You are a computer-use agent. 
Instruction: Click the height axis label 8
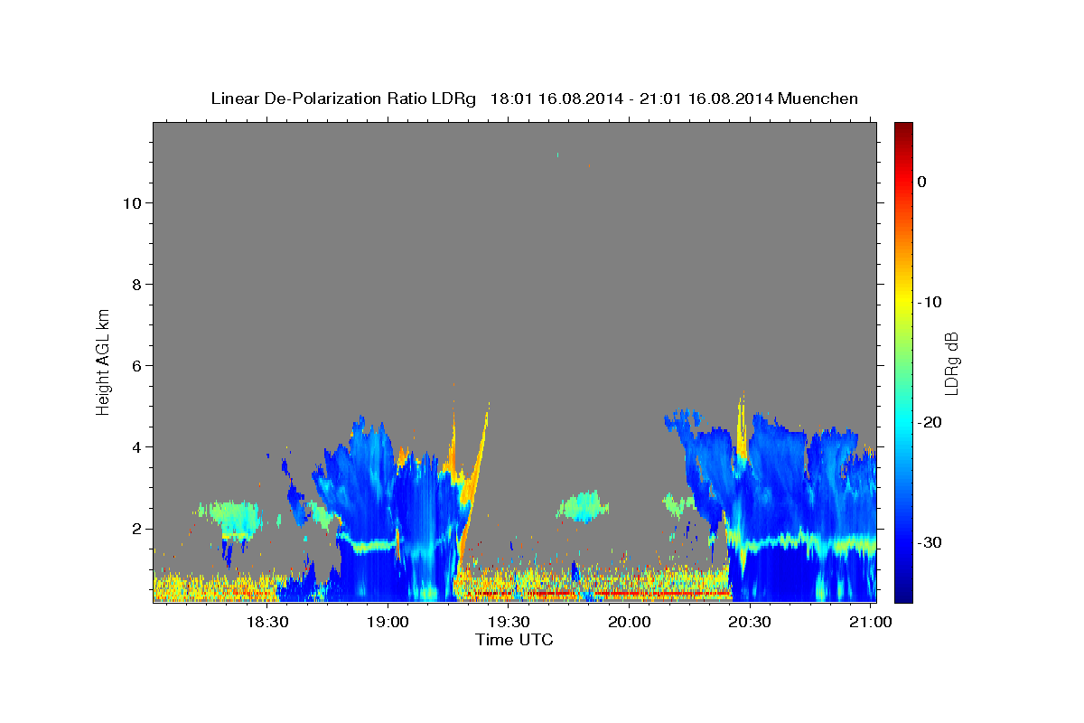[135, 284]
